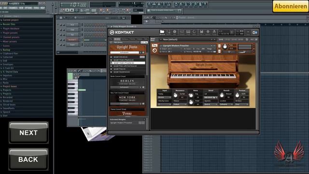Click yellow Abonnieren button

291,6
